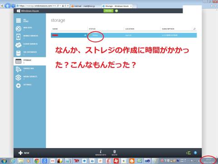Click the search magnifier in storage table header

coord(194,29)
